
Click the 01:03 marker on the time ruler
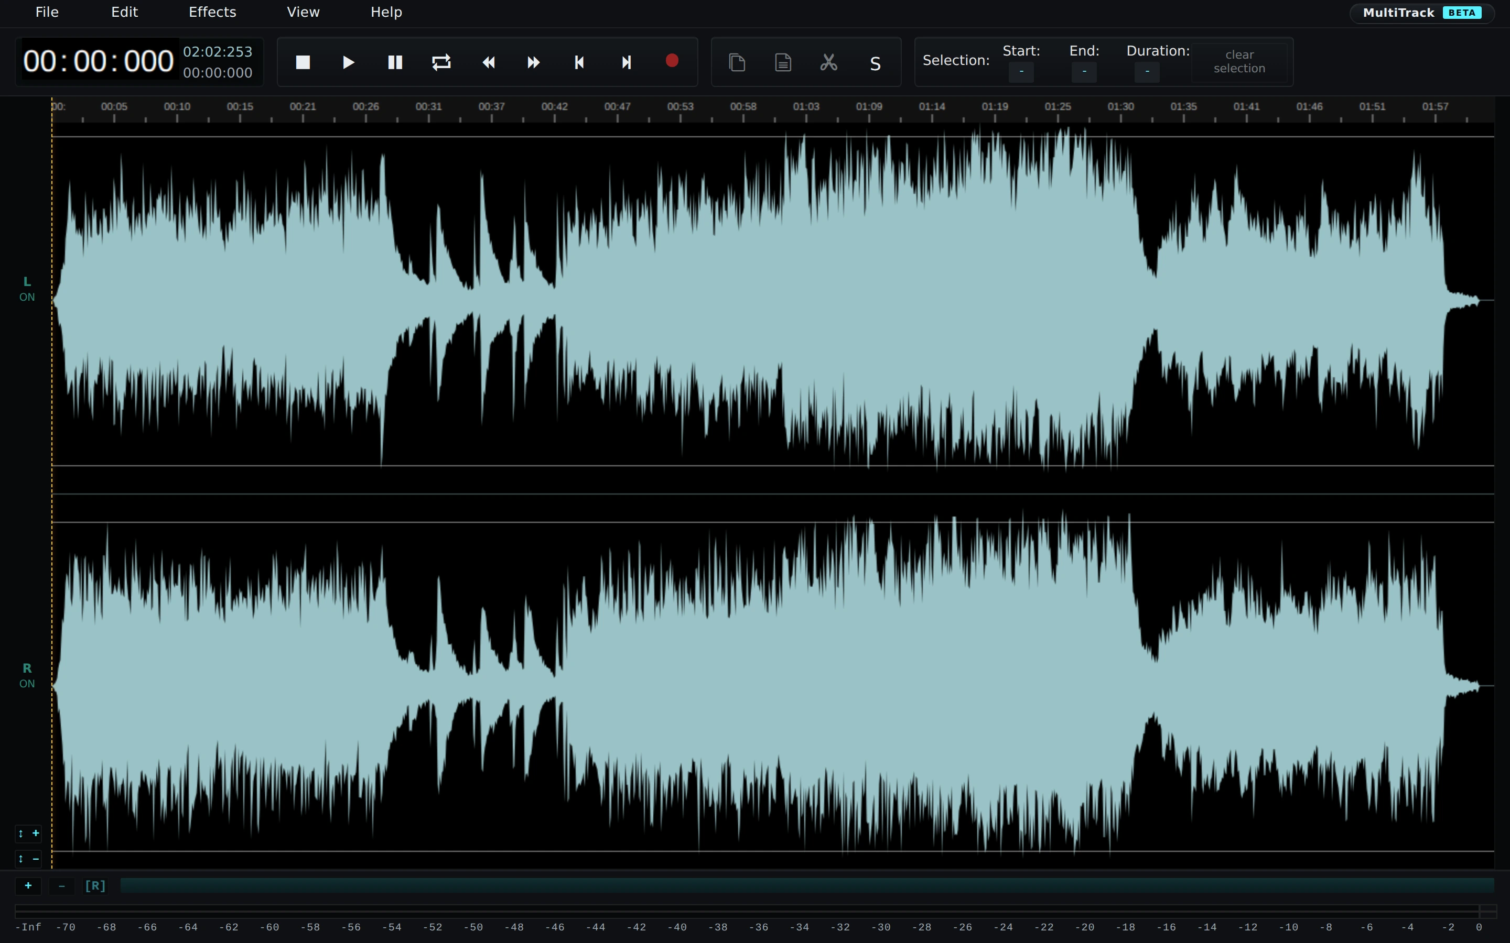tap(806, 107)
